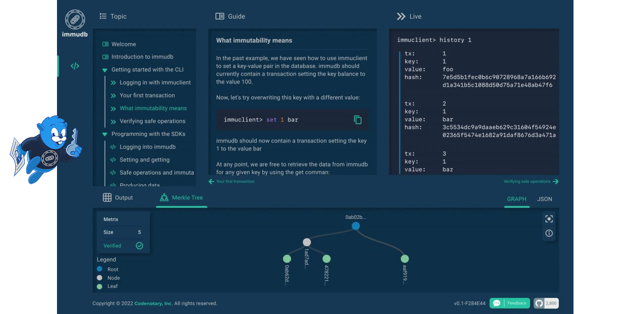Click the value 'bar' in terminal output
This screenshot has height=314, width=630.
(448, 120)
